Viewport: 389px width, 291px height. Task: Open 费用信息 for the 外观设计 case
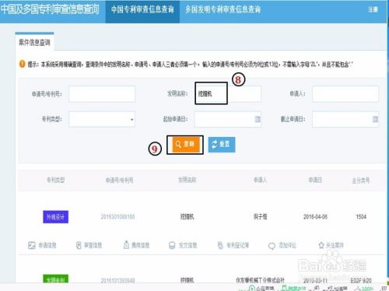pos(136,245)
